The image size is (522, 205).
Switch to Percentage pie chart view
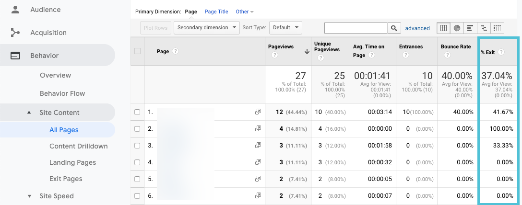click(457, 28)
